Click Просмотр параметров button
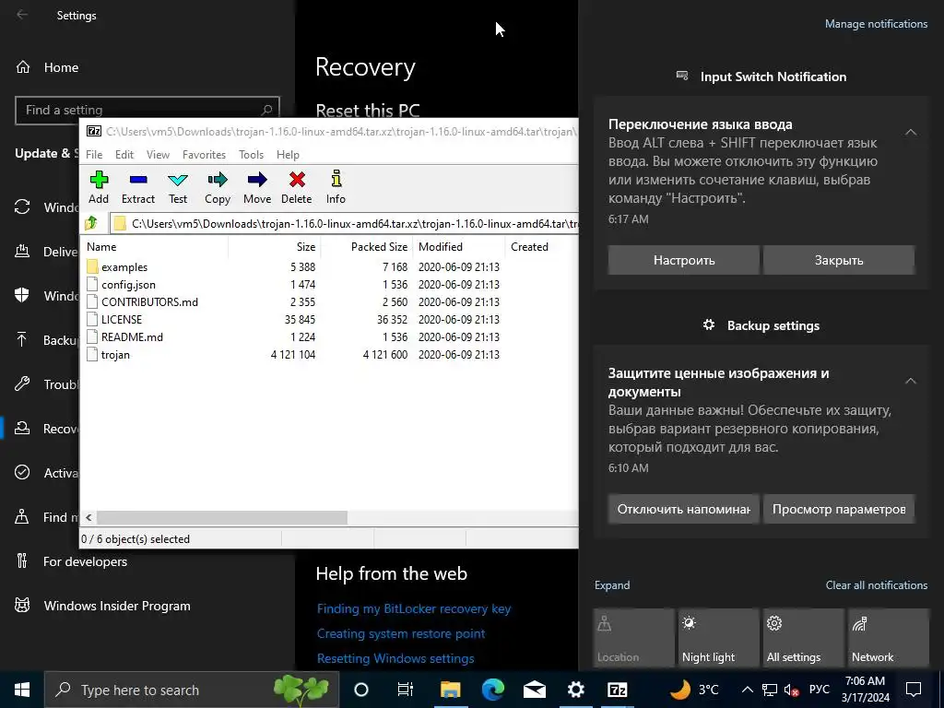The image size is (944, 708). pos(839,509)
